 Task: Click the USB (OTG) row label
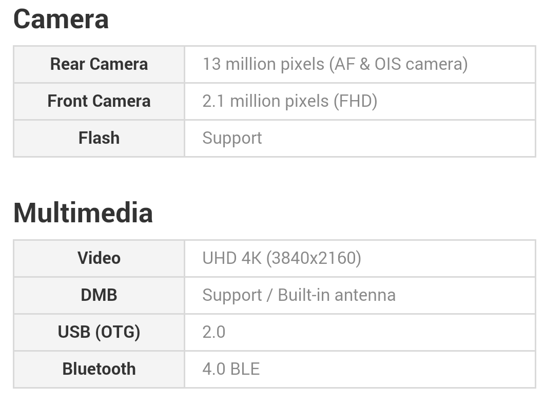click(x=99, y=332)
